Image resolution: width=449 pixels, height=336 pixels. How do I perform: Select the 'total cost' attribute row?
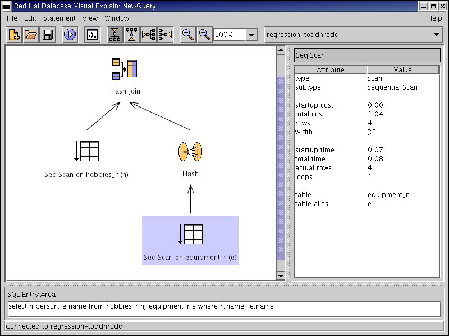coord(367,114)
